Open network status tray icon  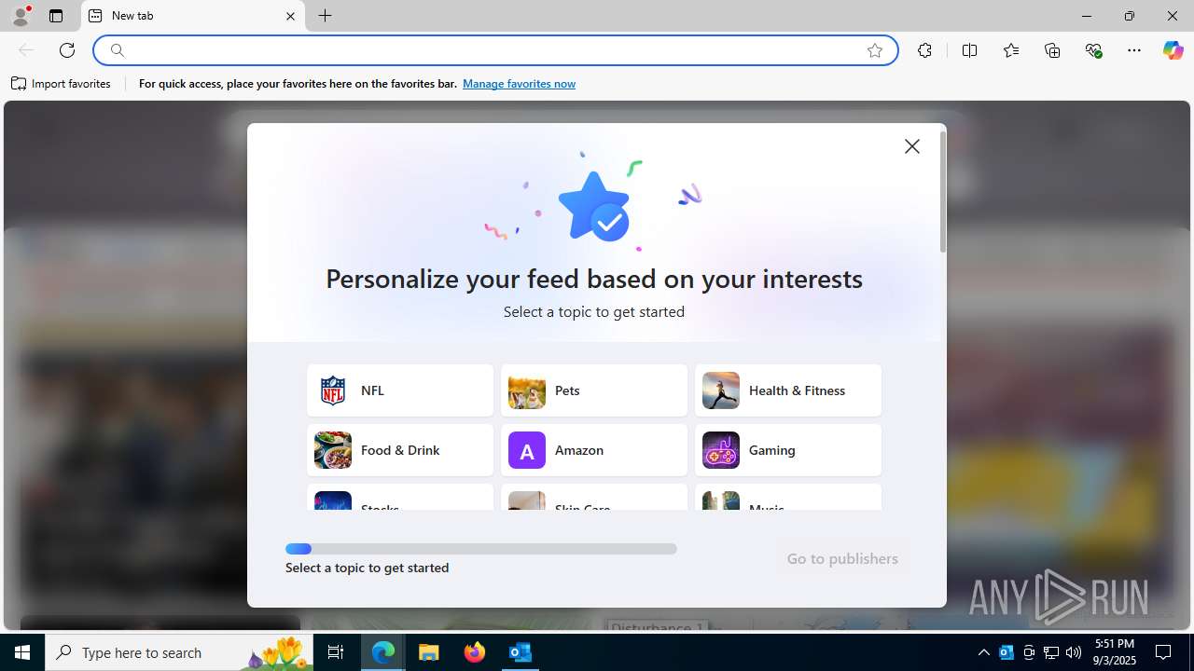tap(1051, 652)
